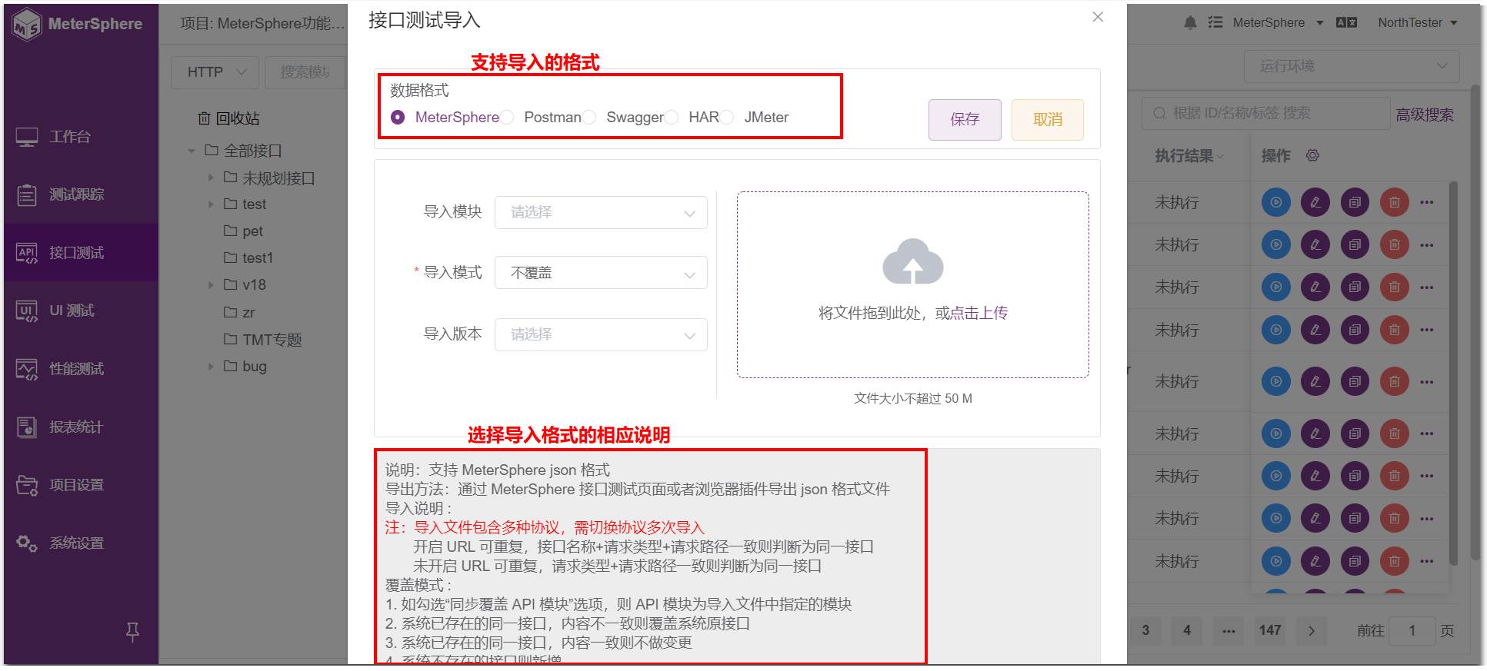Click the 保存 button

click(x=965, y=120)
